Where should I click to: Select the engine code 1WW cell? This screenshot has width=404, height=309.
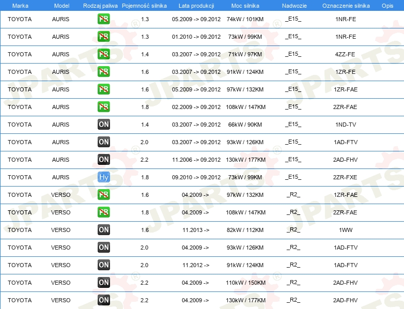click(346, 230)
